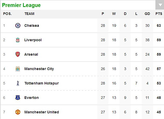Open the Arsenal team name link
The image size is (164, 119).
[x=31, y=54]
